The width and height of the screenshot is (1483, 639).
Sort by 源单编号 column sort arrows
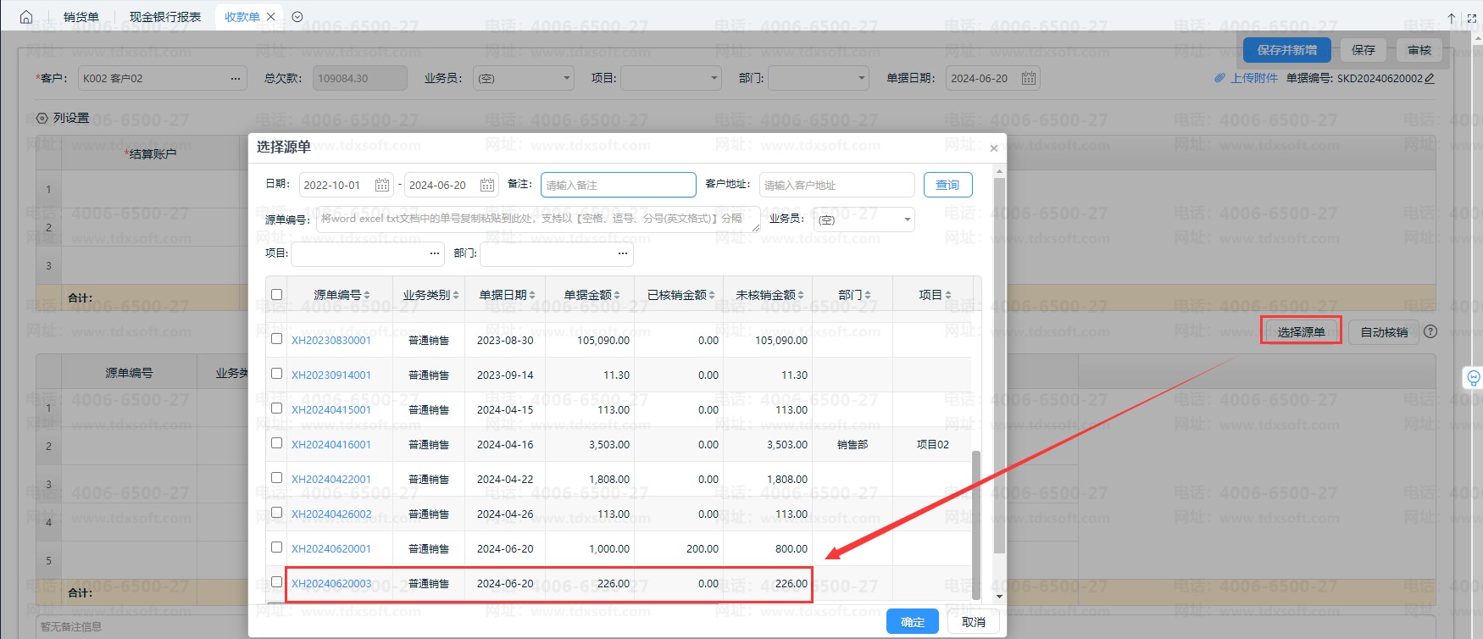pyautogui.click(x=367, y=295)
